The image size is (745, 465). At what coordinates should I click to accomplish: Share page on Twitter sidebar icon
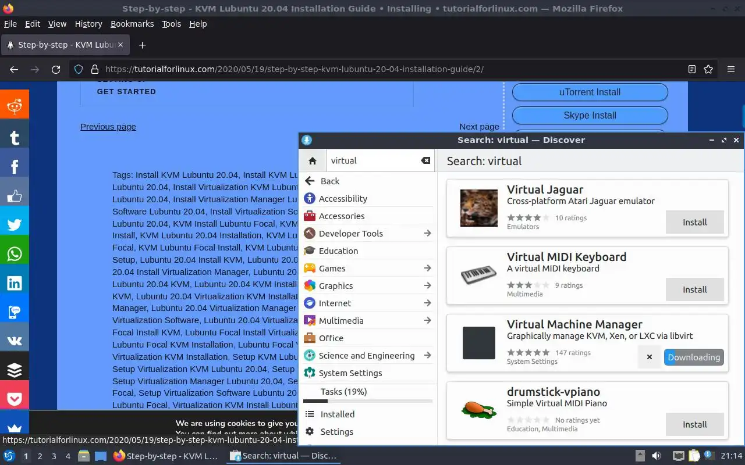pos(15,224)
